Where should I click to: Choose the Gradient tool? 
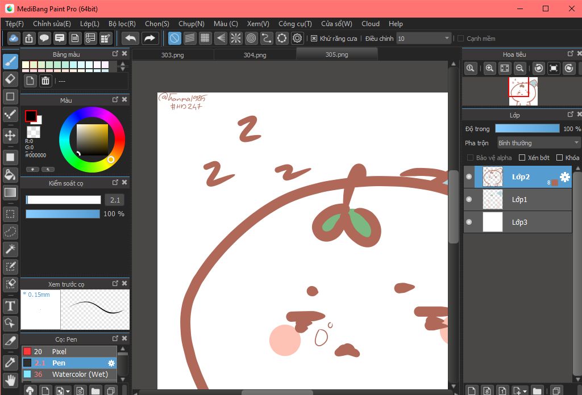pos(10,192)
